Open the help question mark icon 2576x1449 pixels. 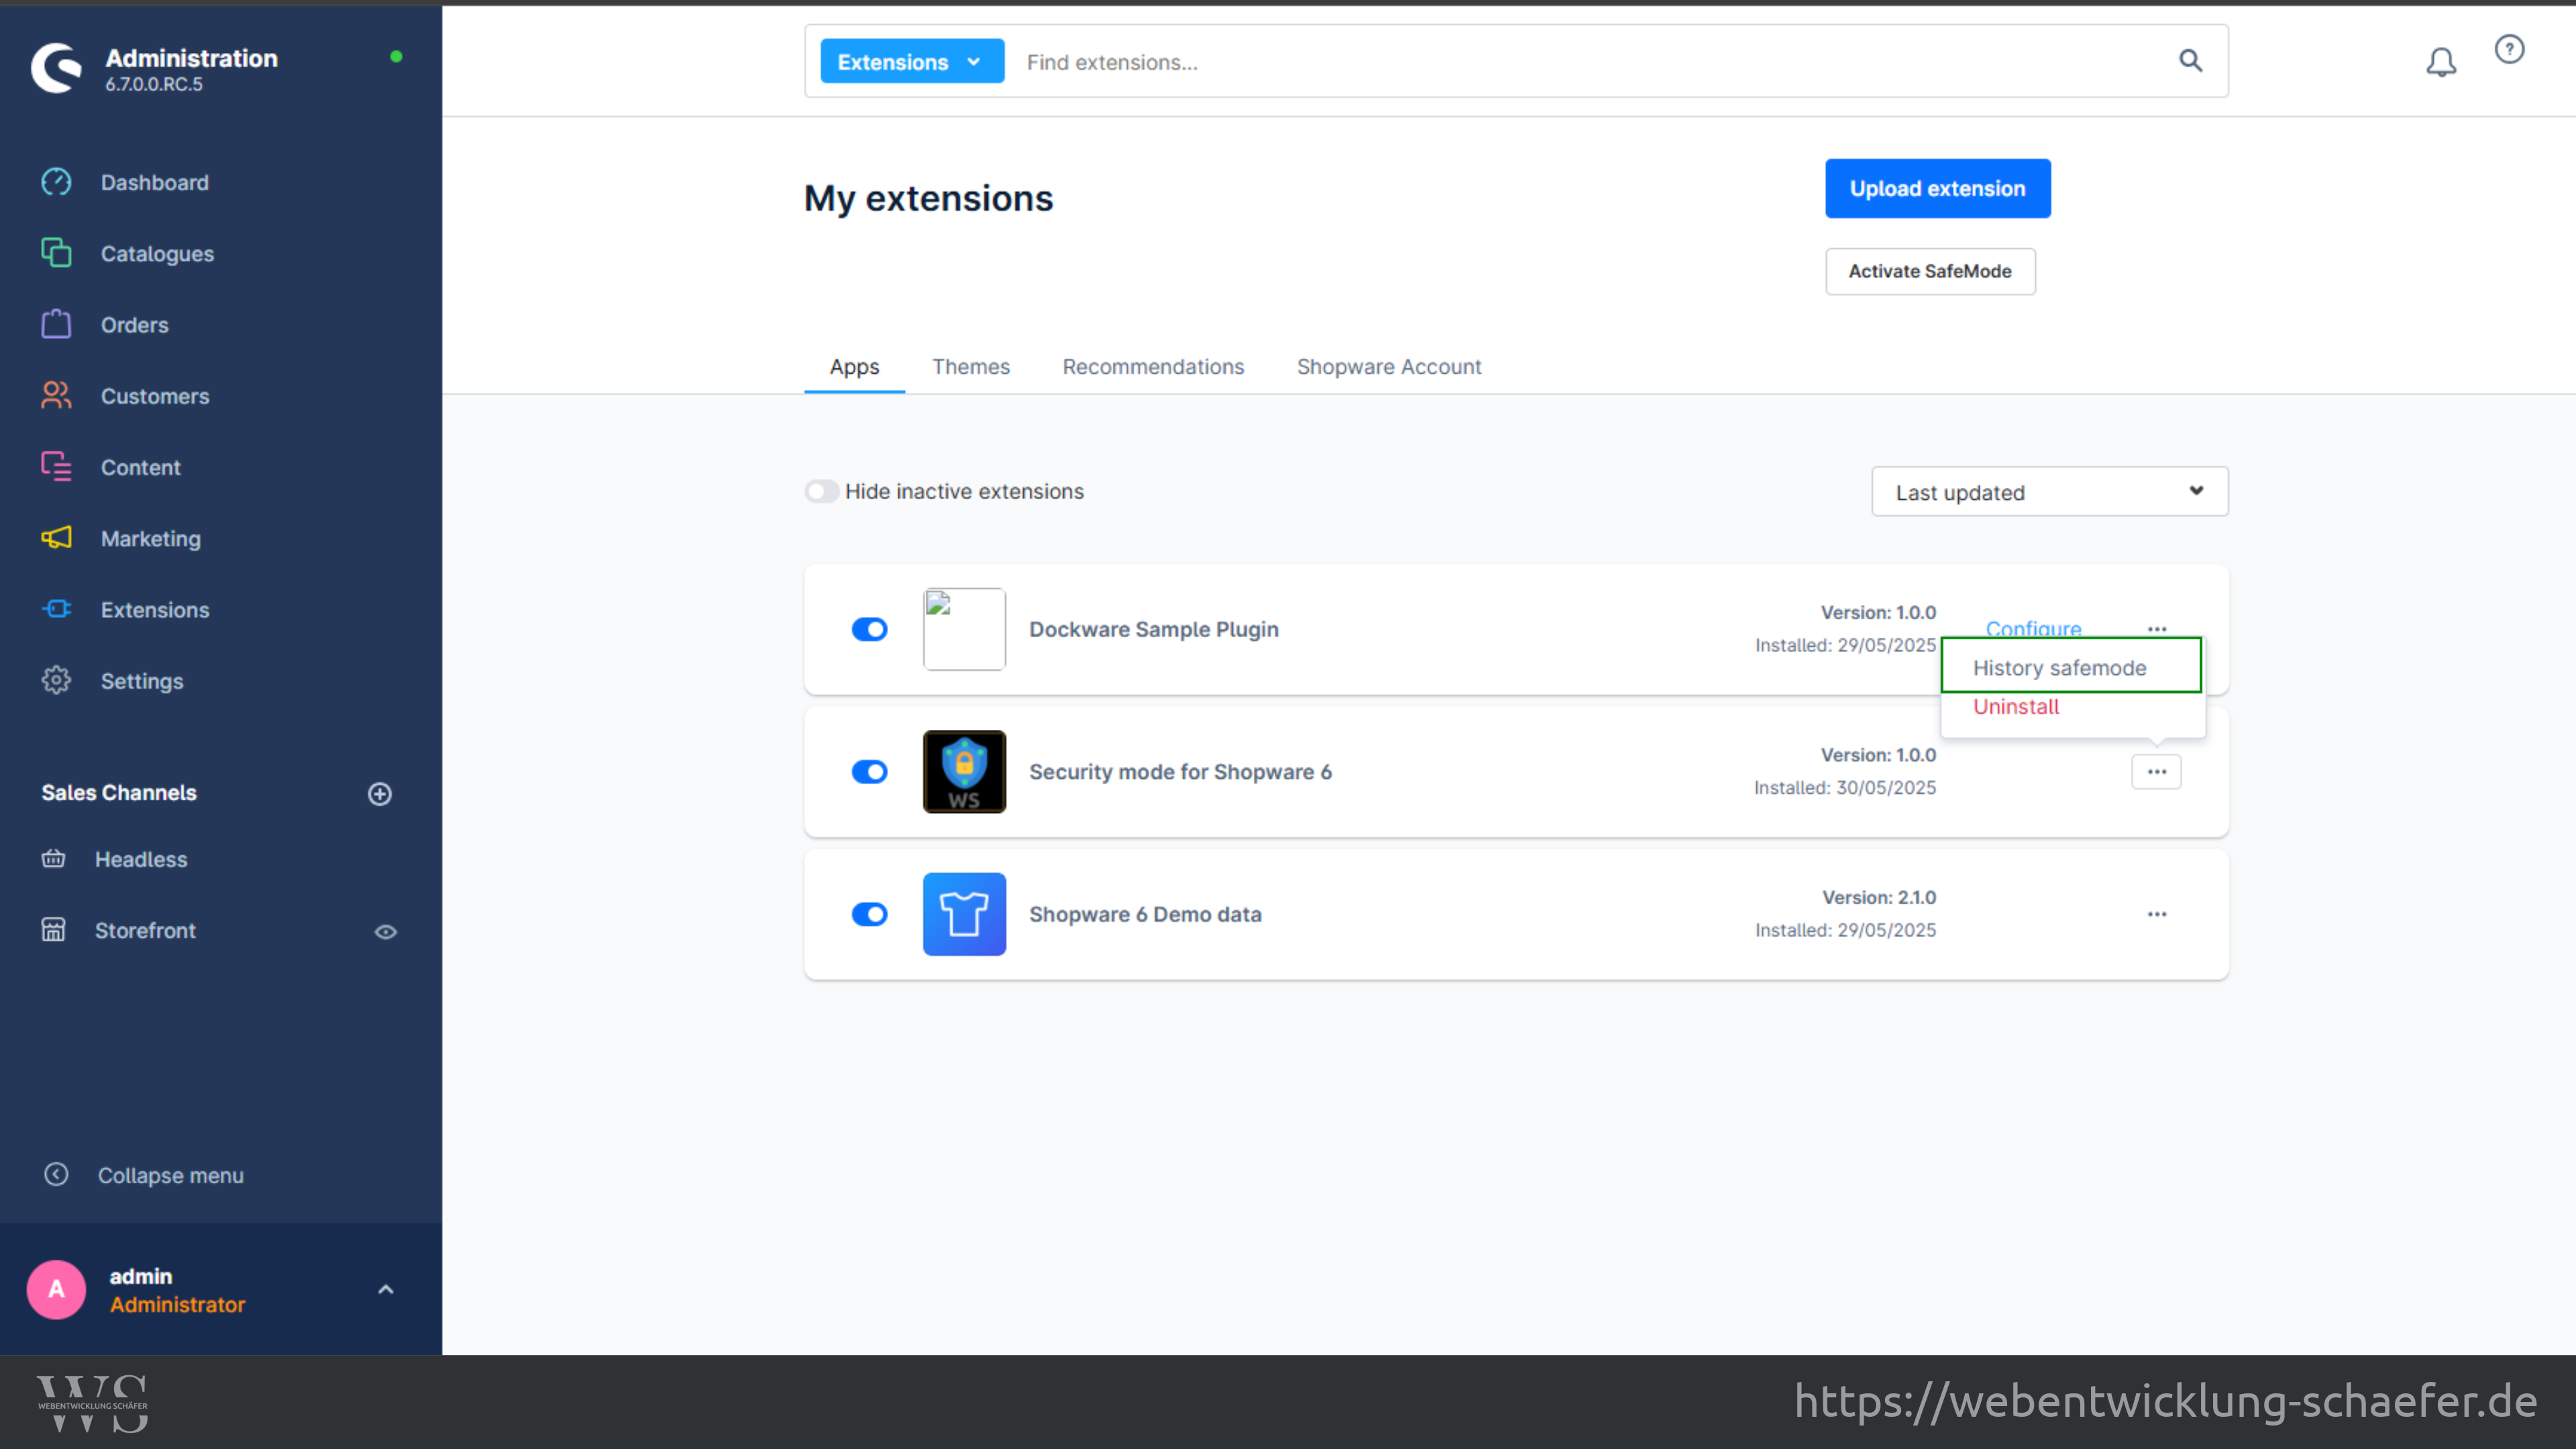click(x=2509, y=49)
